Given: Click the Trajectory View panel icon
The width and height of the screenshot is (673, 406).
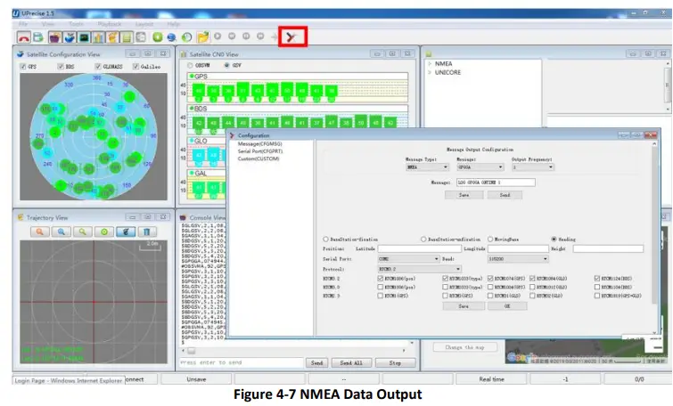Looking at the screenshot, I should 20,217.
